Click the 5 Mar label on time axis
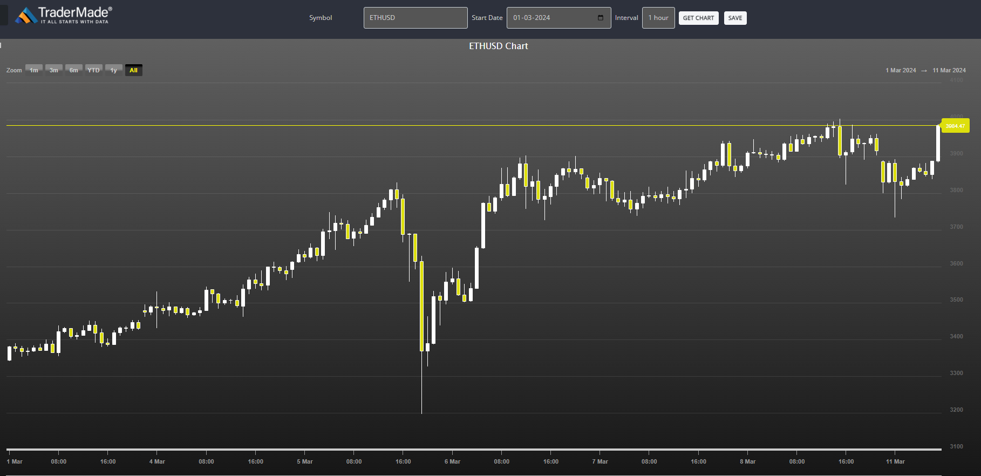Viewport: 981px width, 476px height. click(305, 461)
